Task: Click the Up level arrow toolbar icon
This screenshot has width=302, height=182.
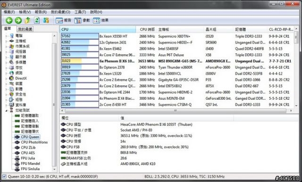Action: coord(27,20)
